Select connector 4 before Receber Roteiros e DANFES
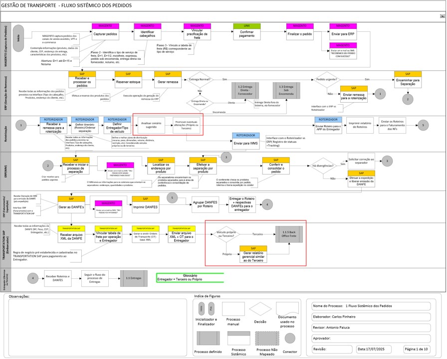Image resolution: width=447 pixels, height=359 pixels. click(x=33, y=278)
